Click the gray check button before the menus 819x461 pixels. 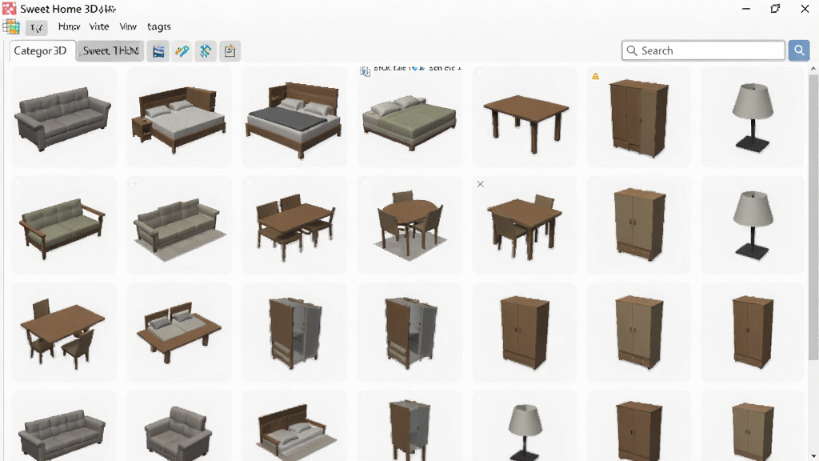[37, 28]
